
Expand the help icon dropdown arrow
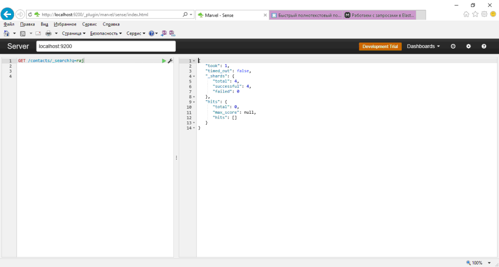pos(157,33)
